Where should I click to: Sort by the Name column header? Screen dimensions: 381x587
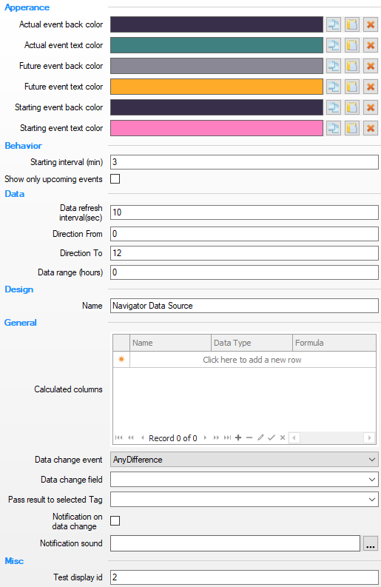[x=170, y=343]
